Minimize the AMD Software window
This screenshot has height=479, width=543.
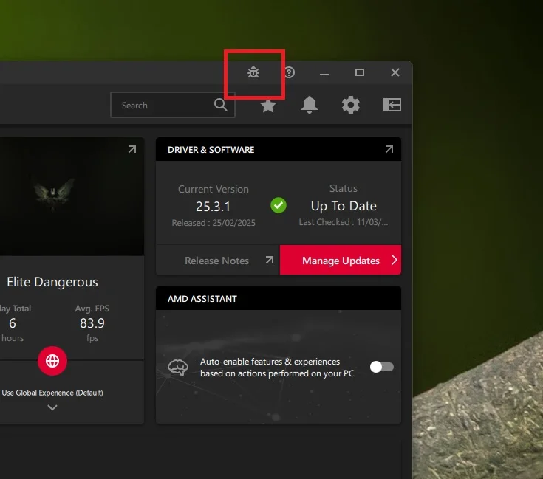tap(324, 72)
